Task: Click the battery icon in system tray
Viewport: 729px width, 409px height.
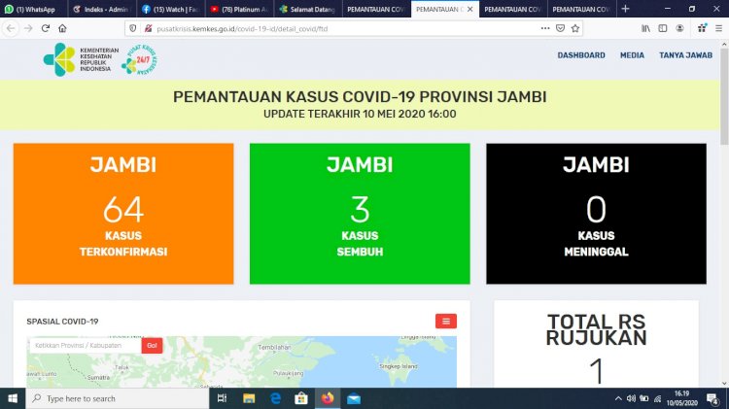Action: click(x=643, y=398)
